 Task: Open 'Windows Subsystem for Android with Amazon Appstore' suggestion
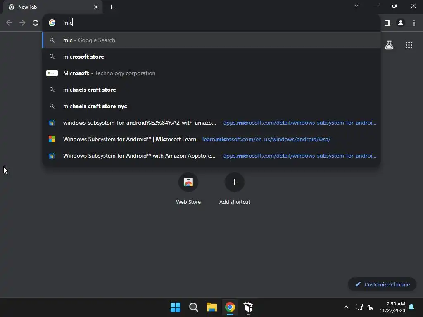coord(211,156)
